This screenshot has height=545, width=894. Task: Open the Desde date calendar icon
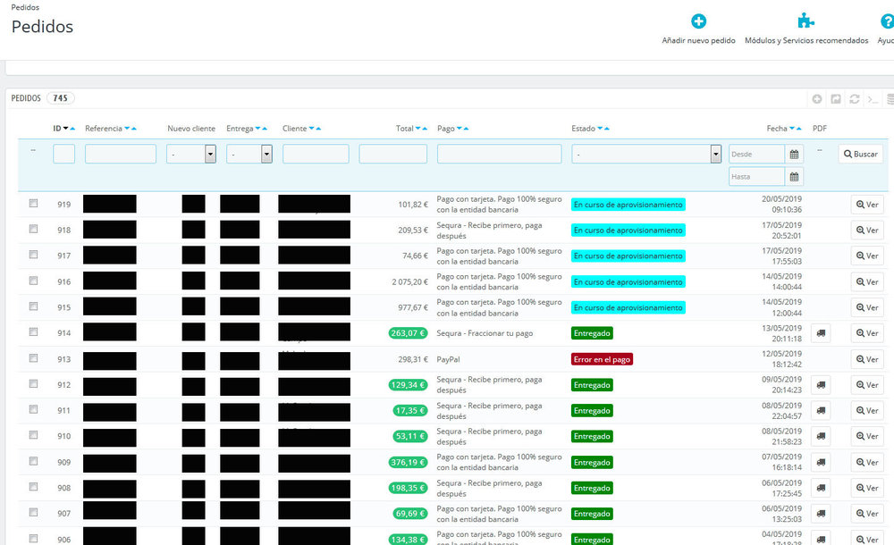tap(795, 155)
